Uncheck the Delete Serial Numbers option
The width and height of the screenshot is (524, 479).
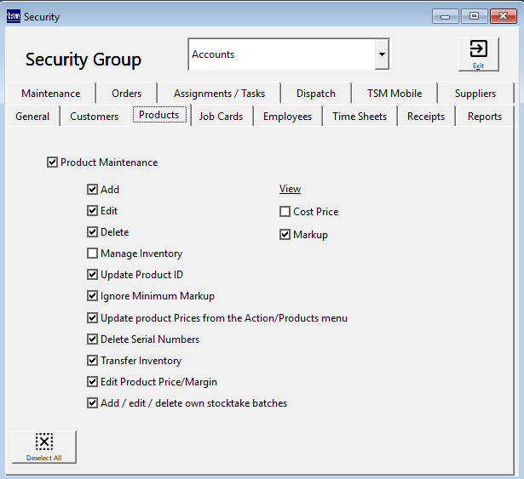93,339
